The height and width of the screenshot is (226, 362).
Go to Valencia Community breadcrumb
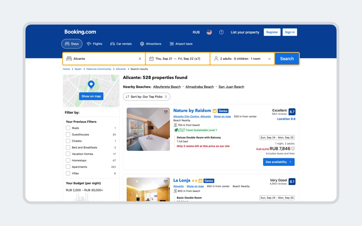[99, 69]
